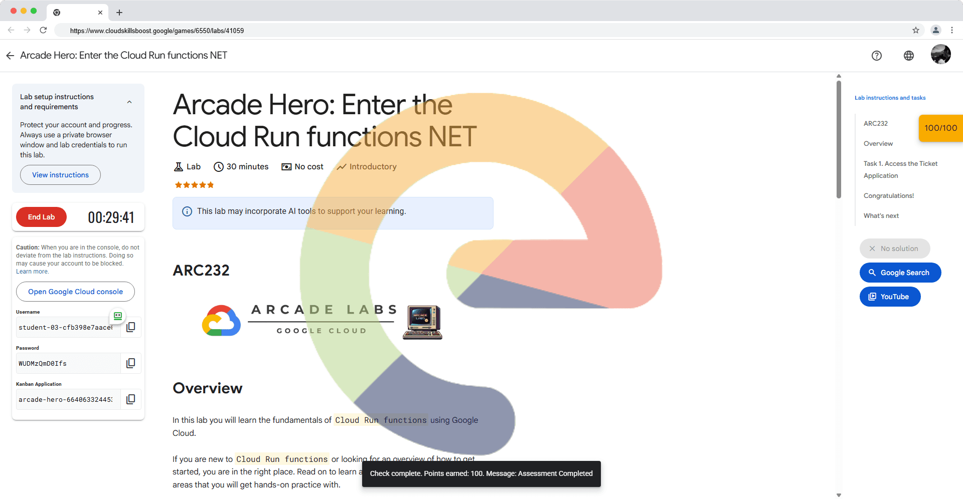The width and height of the screenshot is (963, 499).
Task: Collapse the Lab setup instructions panel
Action: point(129,102)
